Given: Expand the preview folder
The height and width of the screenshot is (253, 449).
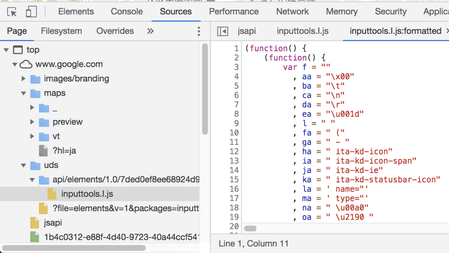Looking at the screenshot, I should point(33,122).
